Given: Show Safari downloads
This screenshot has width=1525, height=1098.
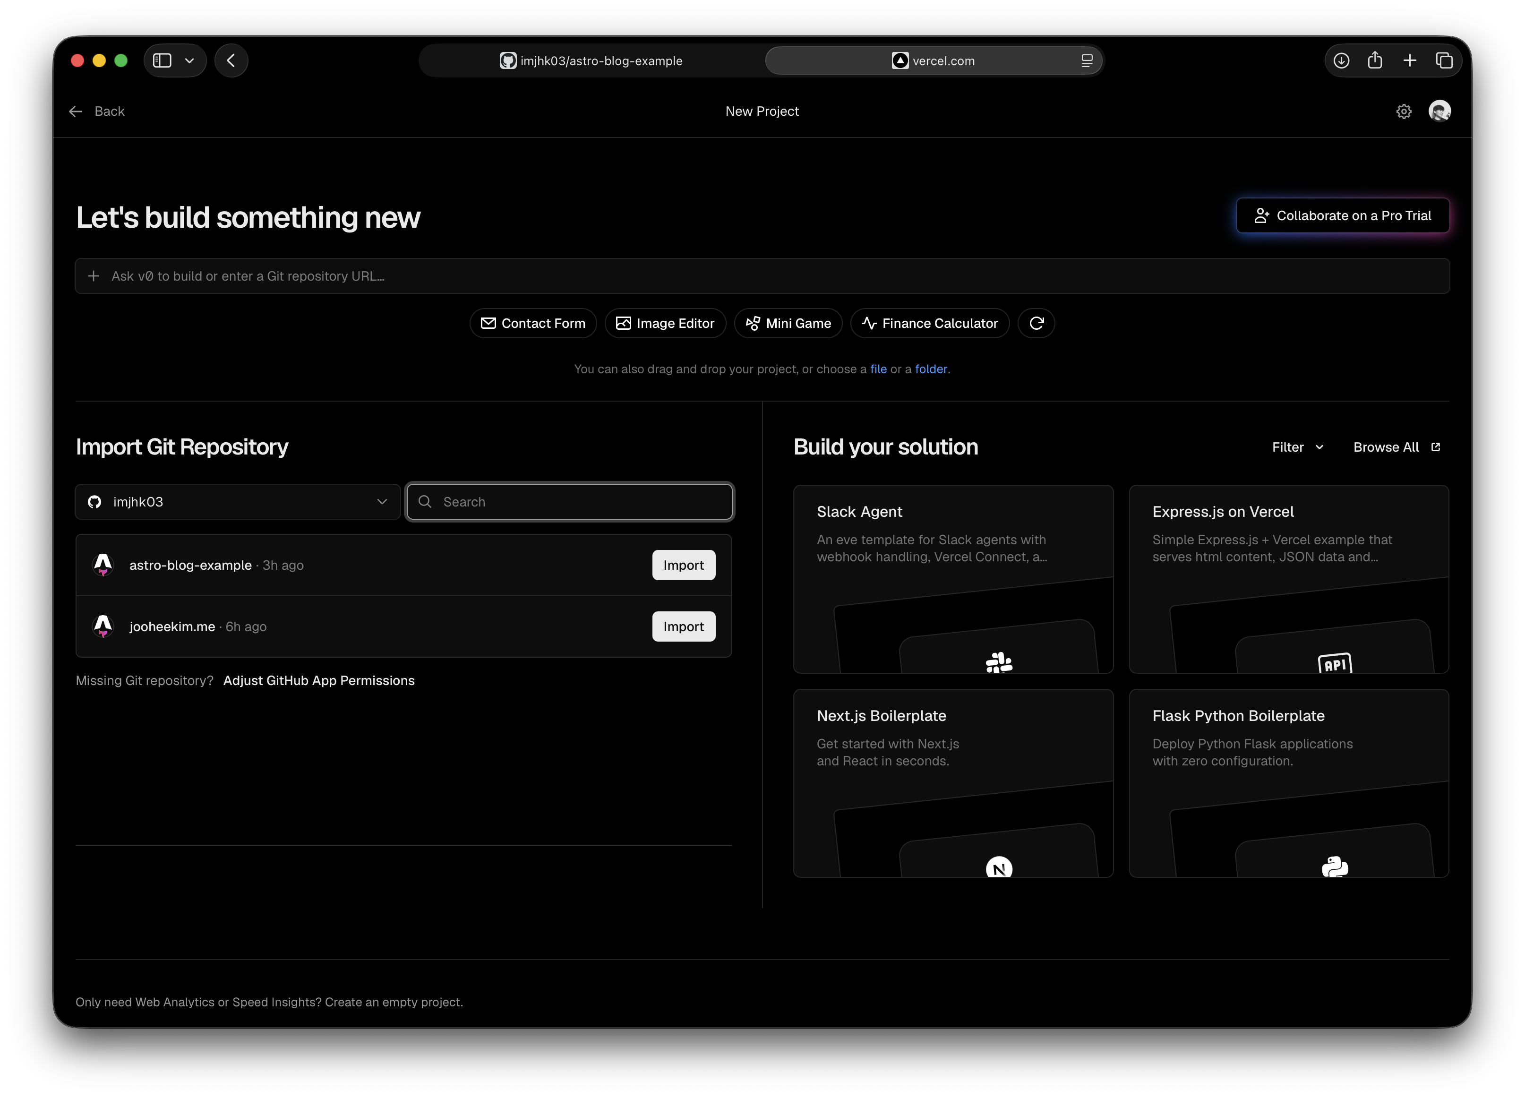Looking at the screenshot, I should 1341,60.
